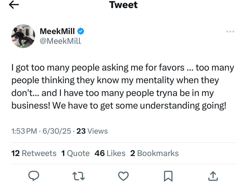Click the @MeekMill handle
The width and height of the screenshot is (247, 182).
pos(60,41)
